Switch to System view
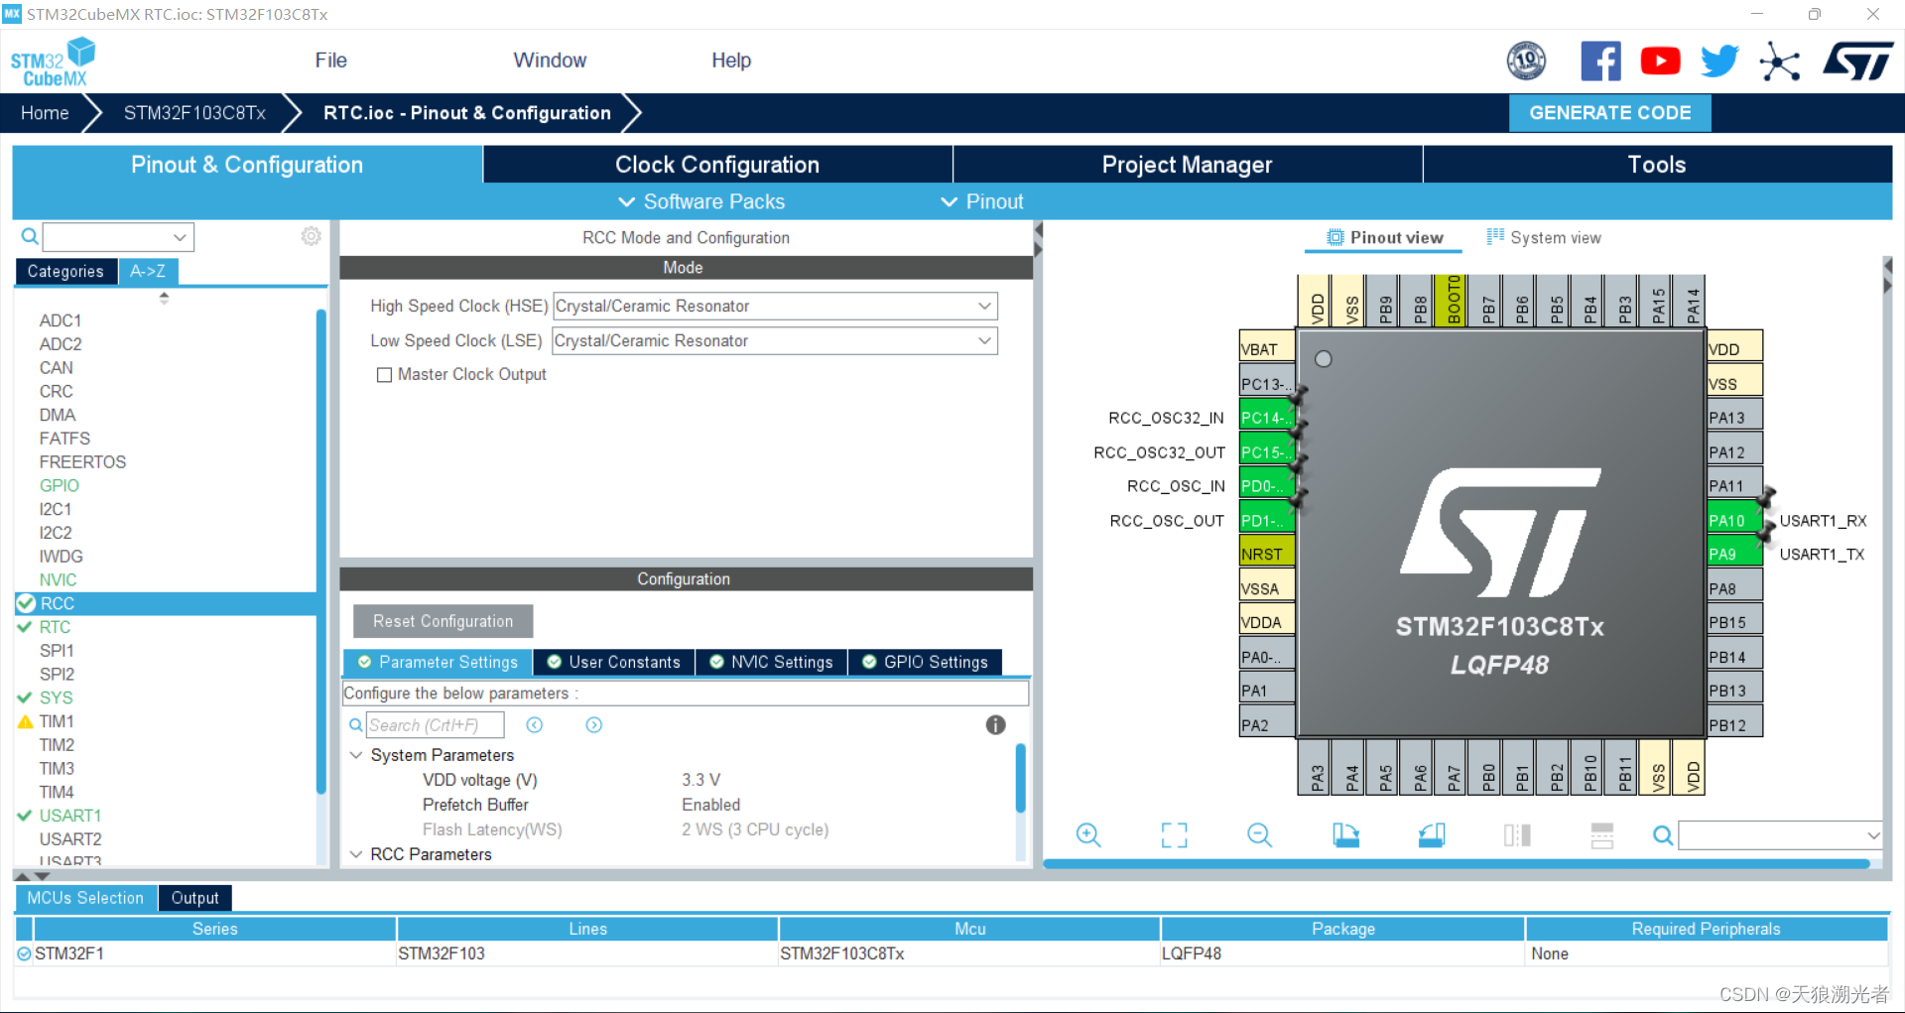This screenshot has height=1013, width=1905. point(1544,237)
